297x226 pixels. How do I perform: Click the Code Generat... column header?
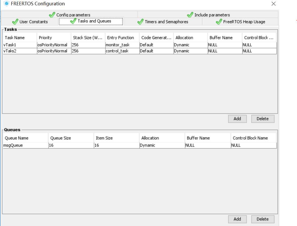click(x=156, y=38)
